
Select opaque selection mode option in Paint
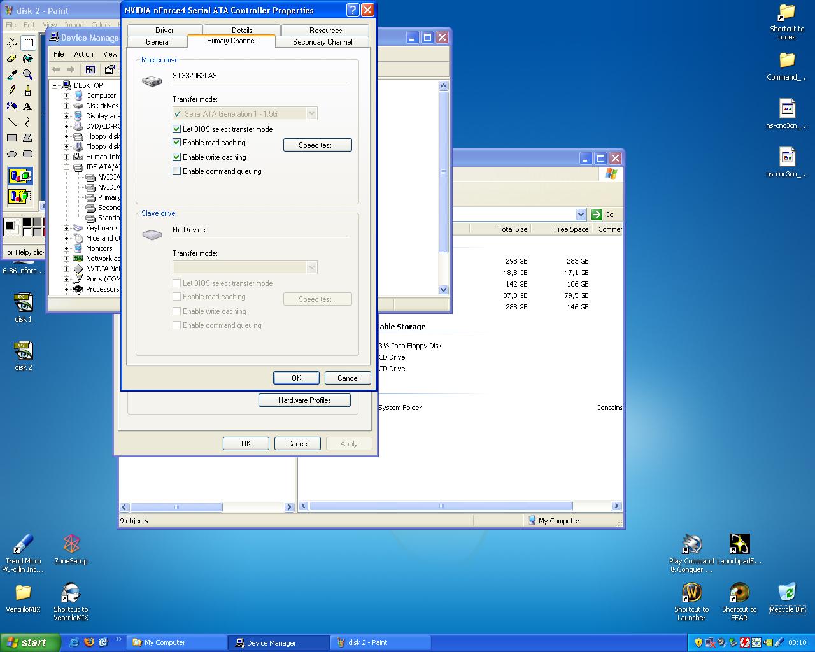pos(20,175)
